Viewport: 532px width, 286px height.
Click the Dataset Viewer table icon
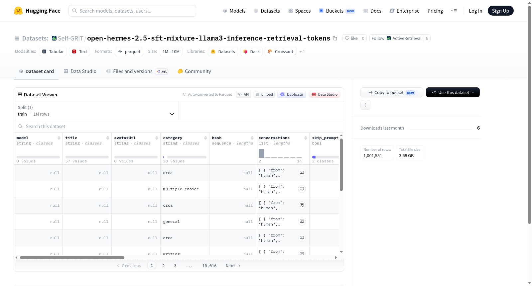(20, 95)
